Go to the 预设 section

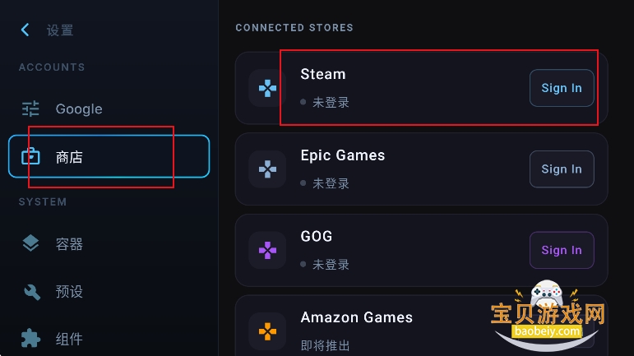pos(69,292)
